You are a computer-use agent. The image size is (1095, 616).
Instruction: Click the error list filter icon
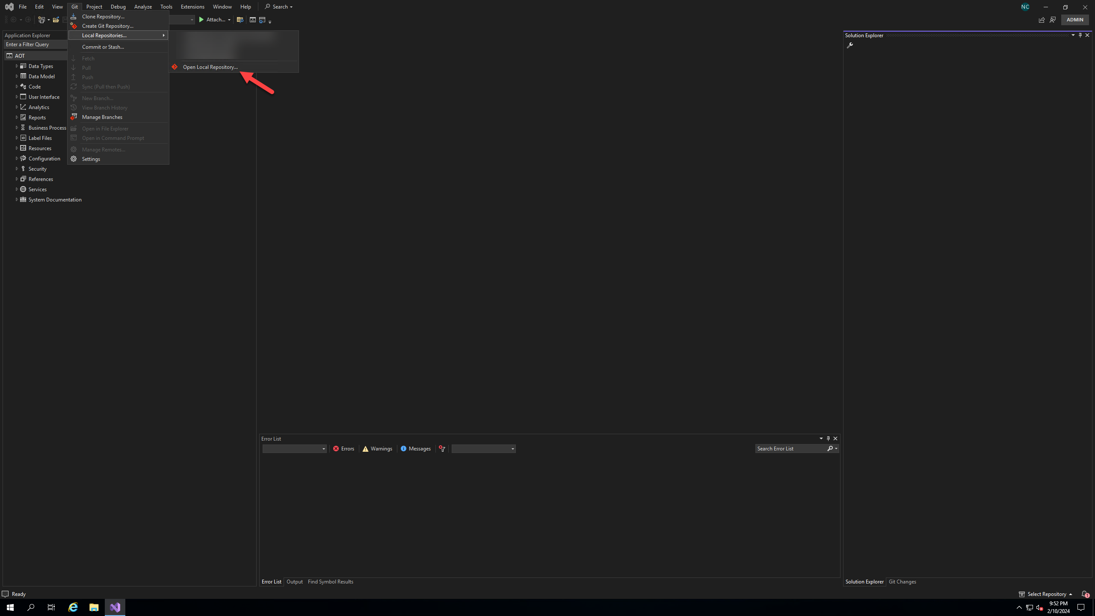pyautogui.click(x=442, y=449)
